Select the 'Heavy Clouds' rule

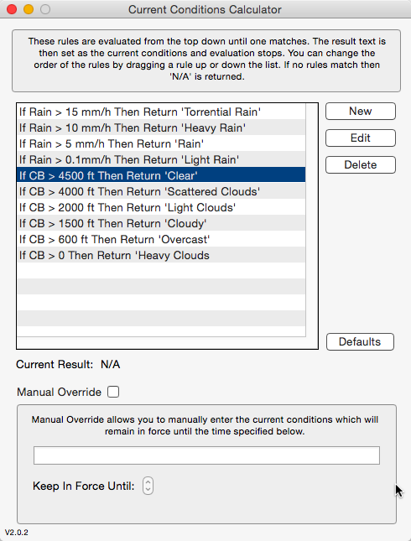coord(161,255)
